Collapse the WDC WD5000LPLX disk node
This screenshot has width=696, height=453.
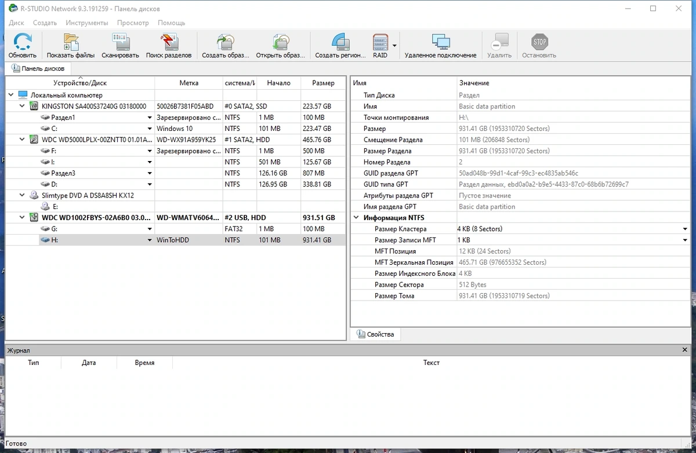[22, 140]
